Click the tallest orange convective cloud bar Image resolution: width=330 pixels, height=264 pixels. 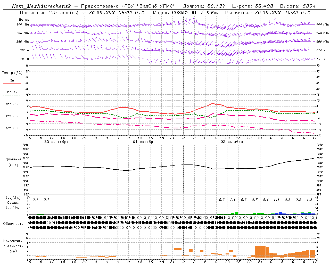[x=260, y=252]
